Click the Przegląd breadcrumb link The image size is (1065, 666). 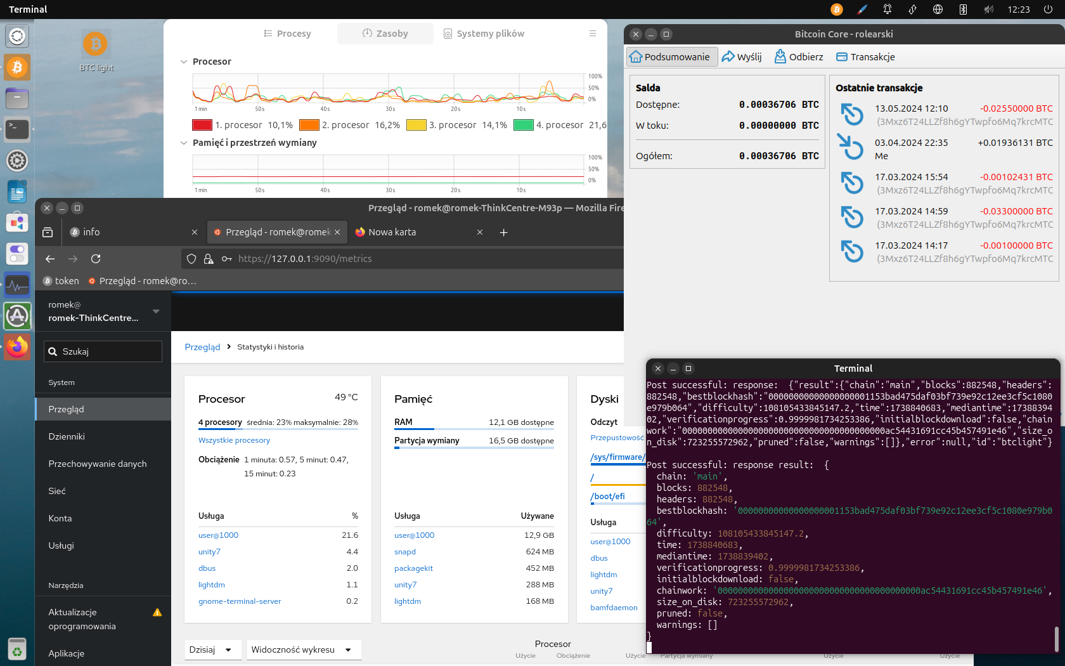[202, 347]
